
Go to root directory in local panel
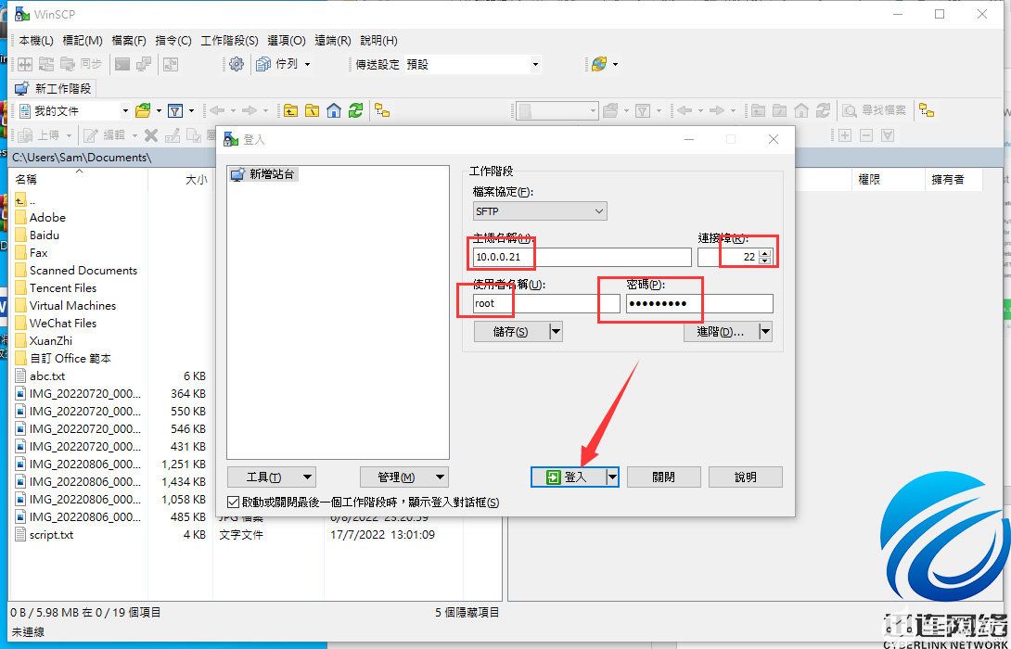point(312,111)
